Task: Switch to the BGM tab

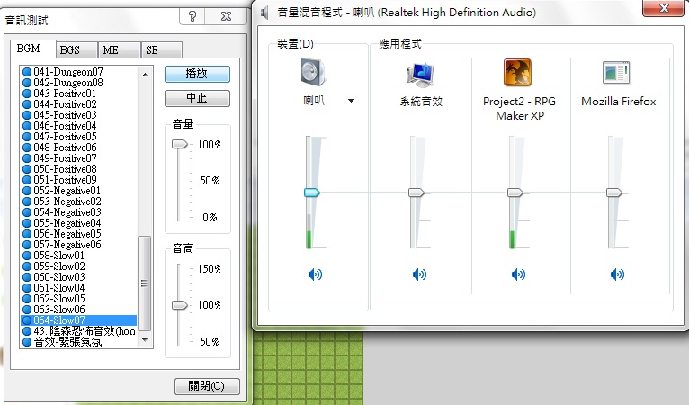Action: (33, 49)
